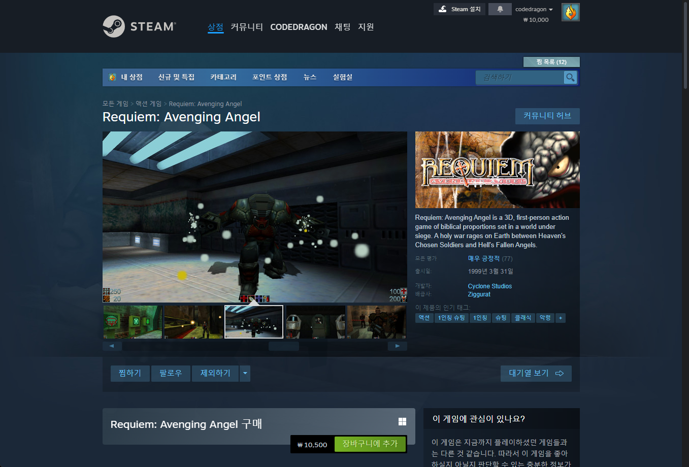Select the fifth soldiers thumbnail

(x=376, y=322)
